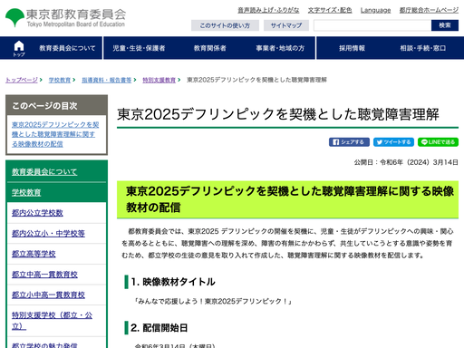The image size is (464, 348).
Task: Open 採用情報 menu item
Action: point(352,48)
